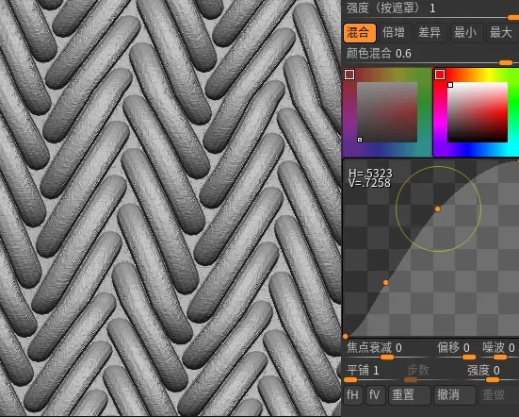Click the right picker's bright red swatch
Screen dimensions: 519x417
coord(440,75)
